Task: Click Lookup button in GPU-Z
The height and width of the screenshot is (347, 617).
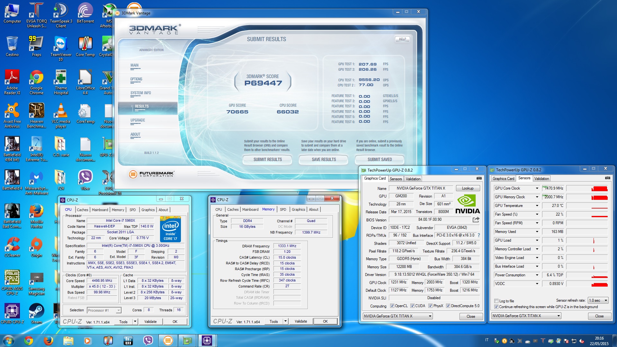Action: coord(468,188)
